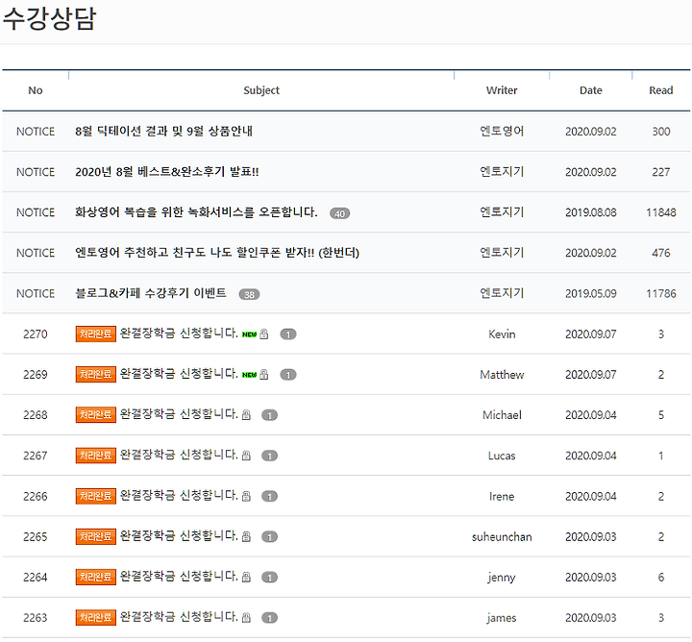Click the orange 처리완료 badge in row 2263

point(96,617)
